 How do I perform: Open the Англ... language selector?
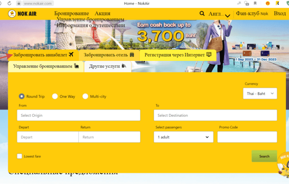click(219, 14)
